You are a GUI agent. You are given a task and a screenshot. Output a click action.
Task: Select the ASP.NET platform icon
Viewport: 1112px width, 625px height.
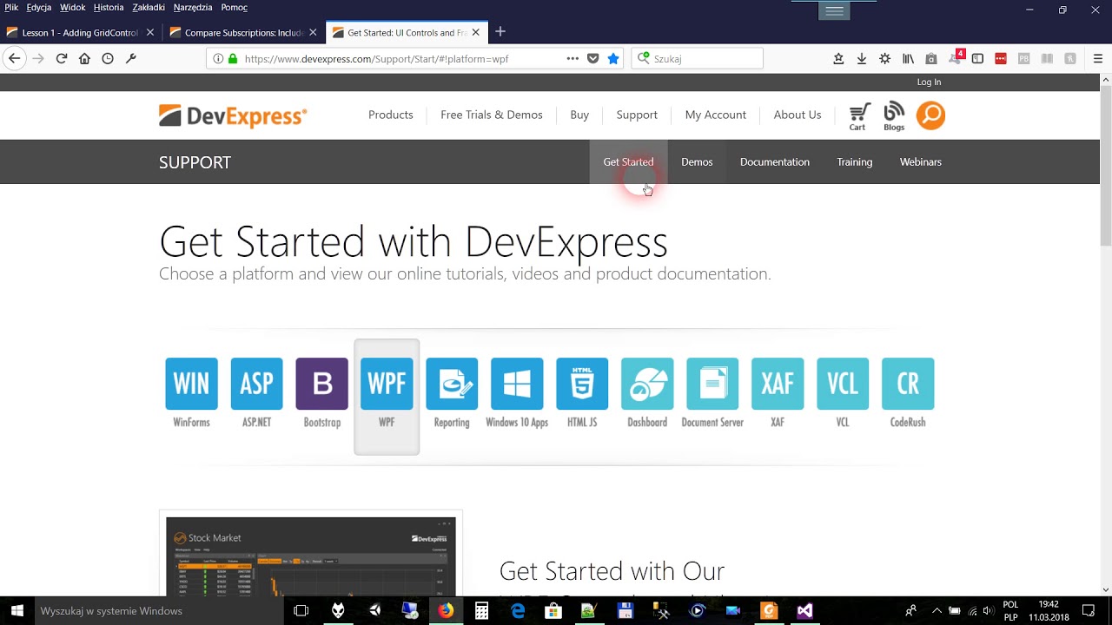pos(256,384)
